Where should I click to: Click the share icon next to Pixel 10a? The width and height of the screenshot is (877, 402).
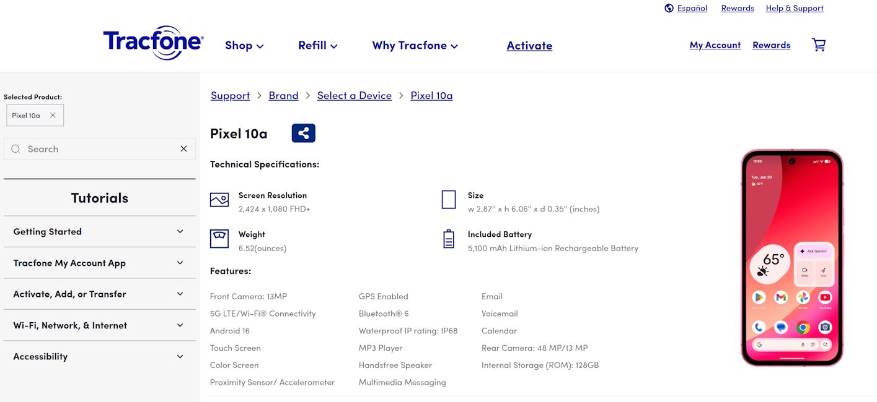click(x=303, y=132)
